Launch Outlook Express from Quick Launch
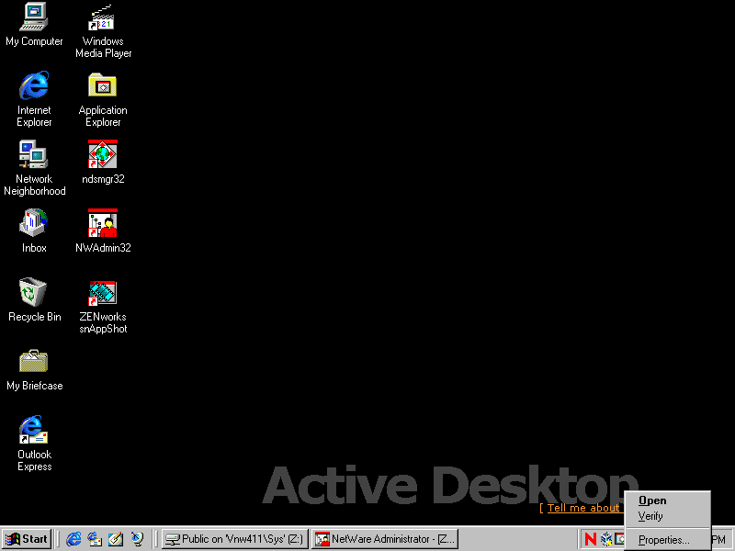735x551 pixels. [x=95, y=539]
